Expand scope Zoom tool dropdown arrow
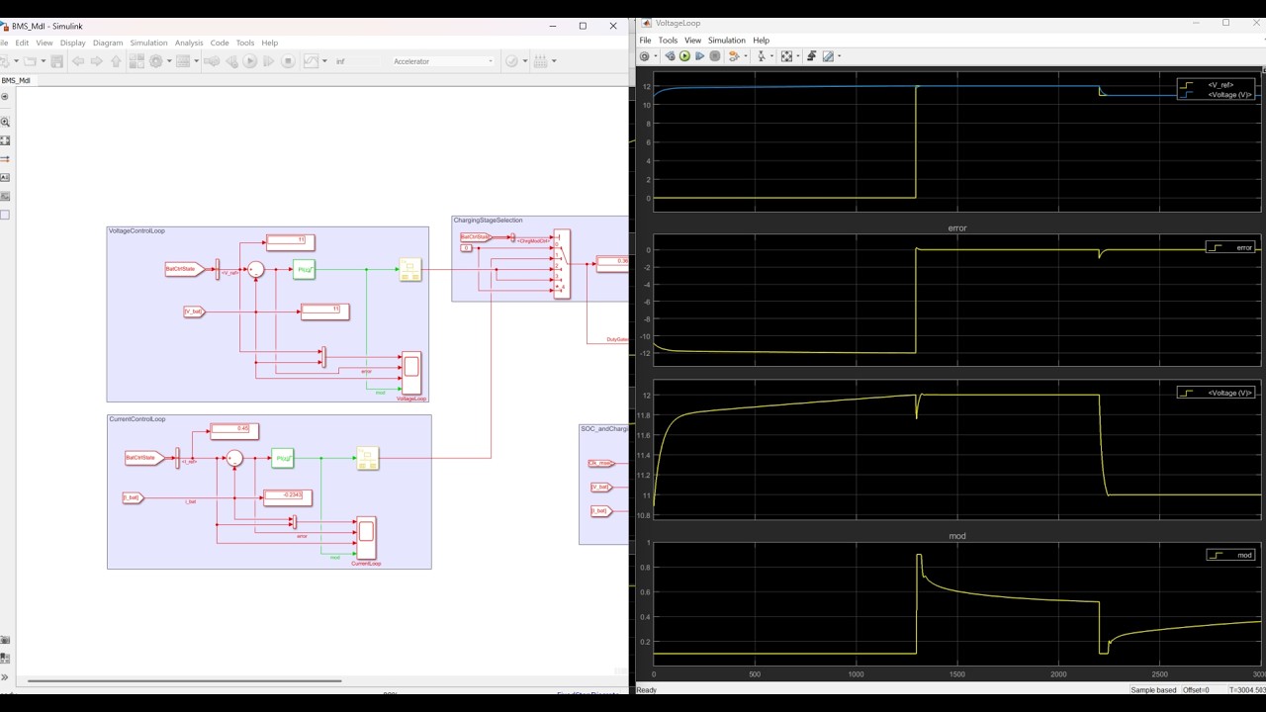This screenshot has width=1266, height=712. coord(771,56)
